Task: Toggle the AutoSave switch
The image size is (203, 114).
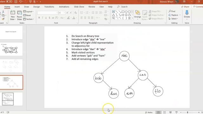Action: pyautogui.click(x=9, y=2)
